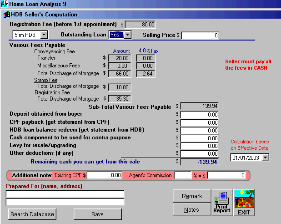This screenshot has height=224, width=281.
Task: Click the Miscellaneous Fees amount 0.00 box
Action: pyautogui.click(x=120, y=66)
